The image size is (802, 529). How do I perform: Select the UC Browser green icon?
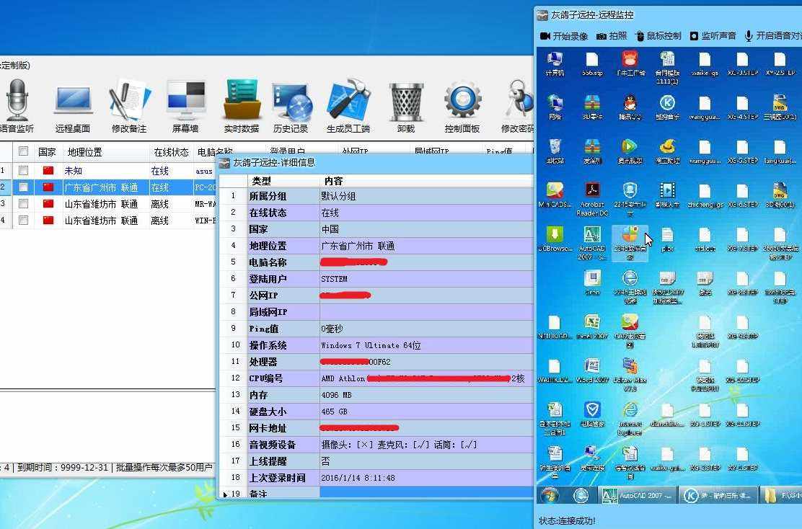555,239
